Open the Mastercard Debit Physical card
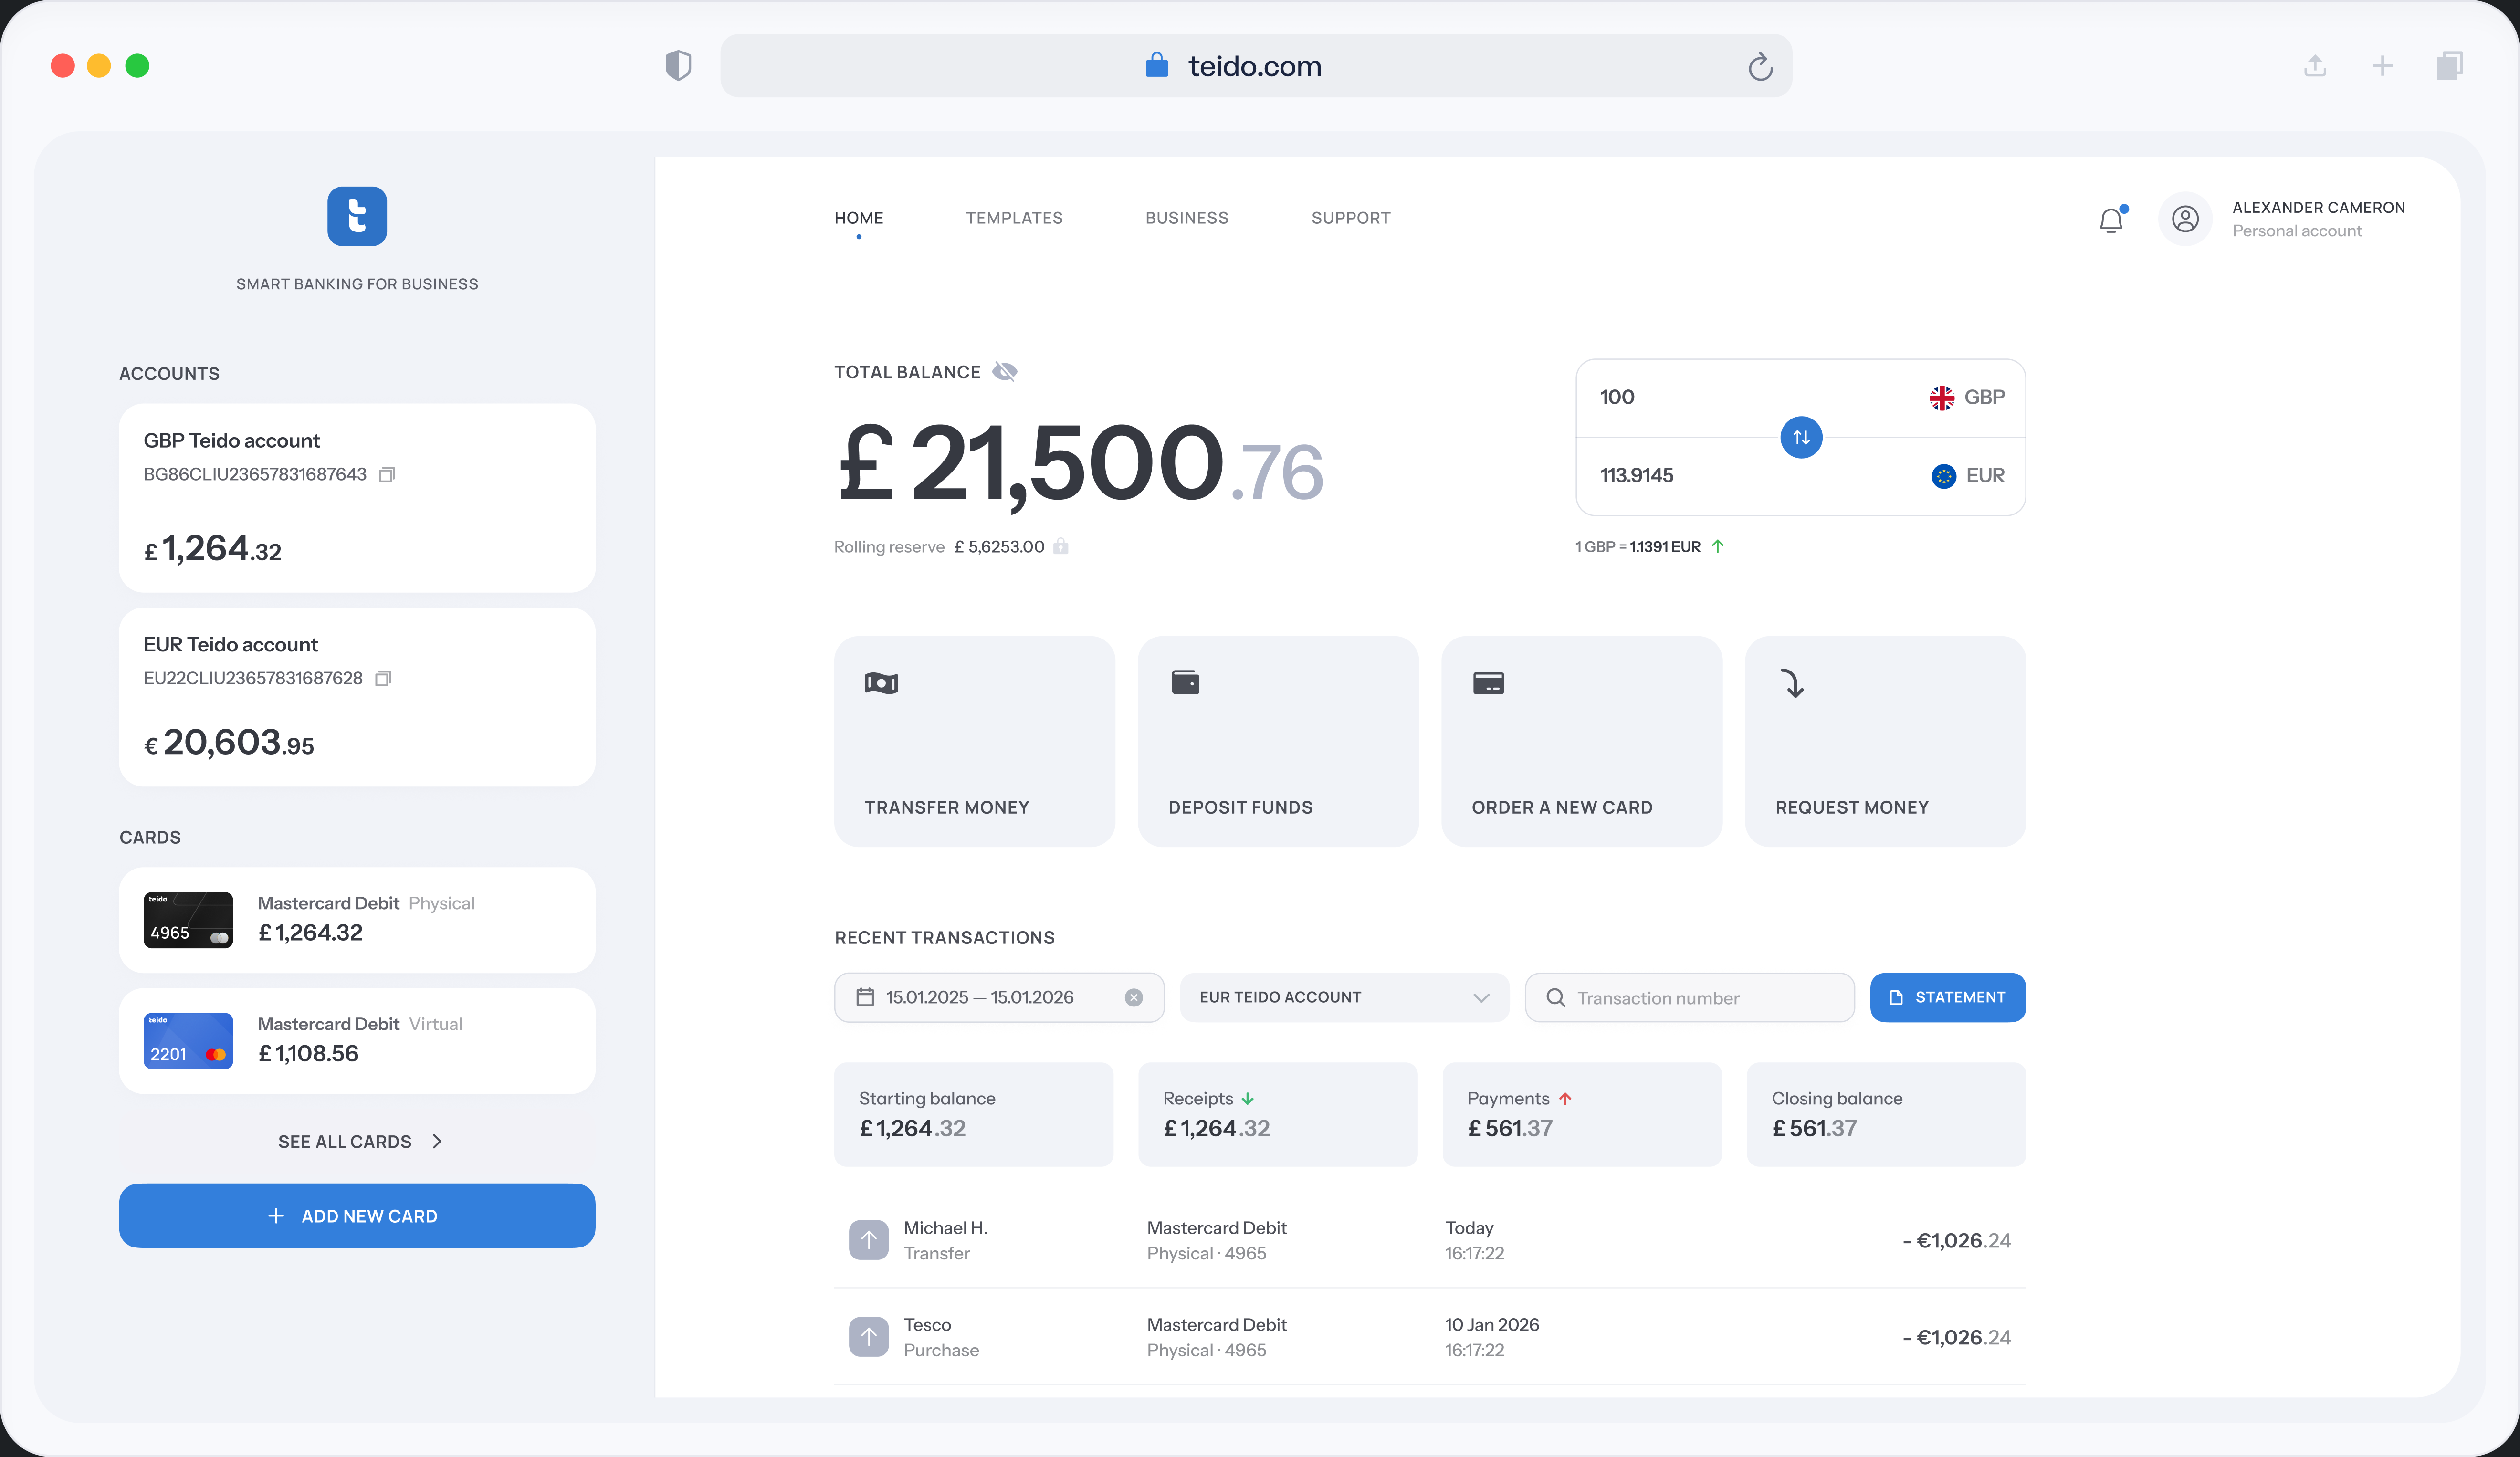This screenshot has height=1457, width=2520. pyautogui.click(x=357, y=920)
